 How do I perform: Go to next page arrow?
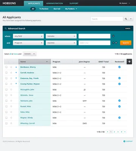(x=125, y=132)
